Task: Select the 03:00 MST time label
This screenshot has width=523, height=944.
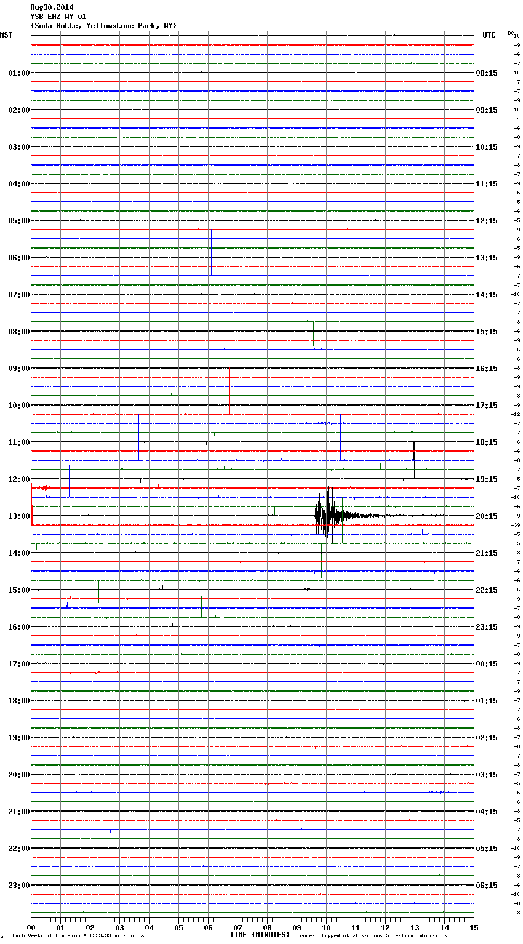Action: (18, 147)
